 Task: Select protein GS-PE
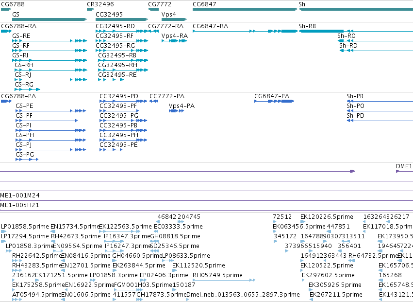coord(24,106)
